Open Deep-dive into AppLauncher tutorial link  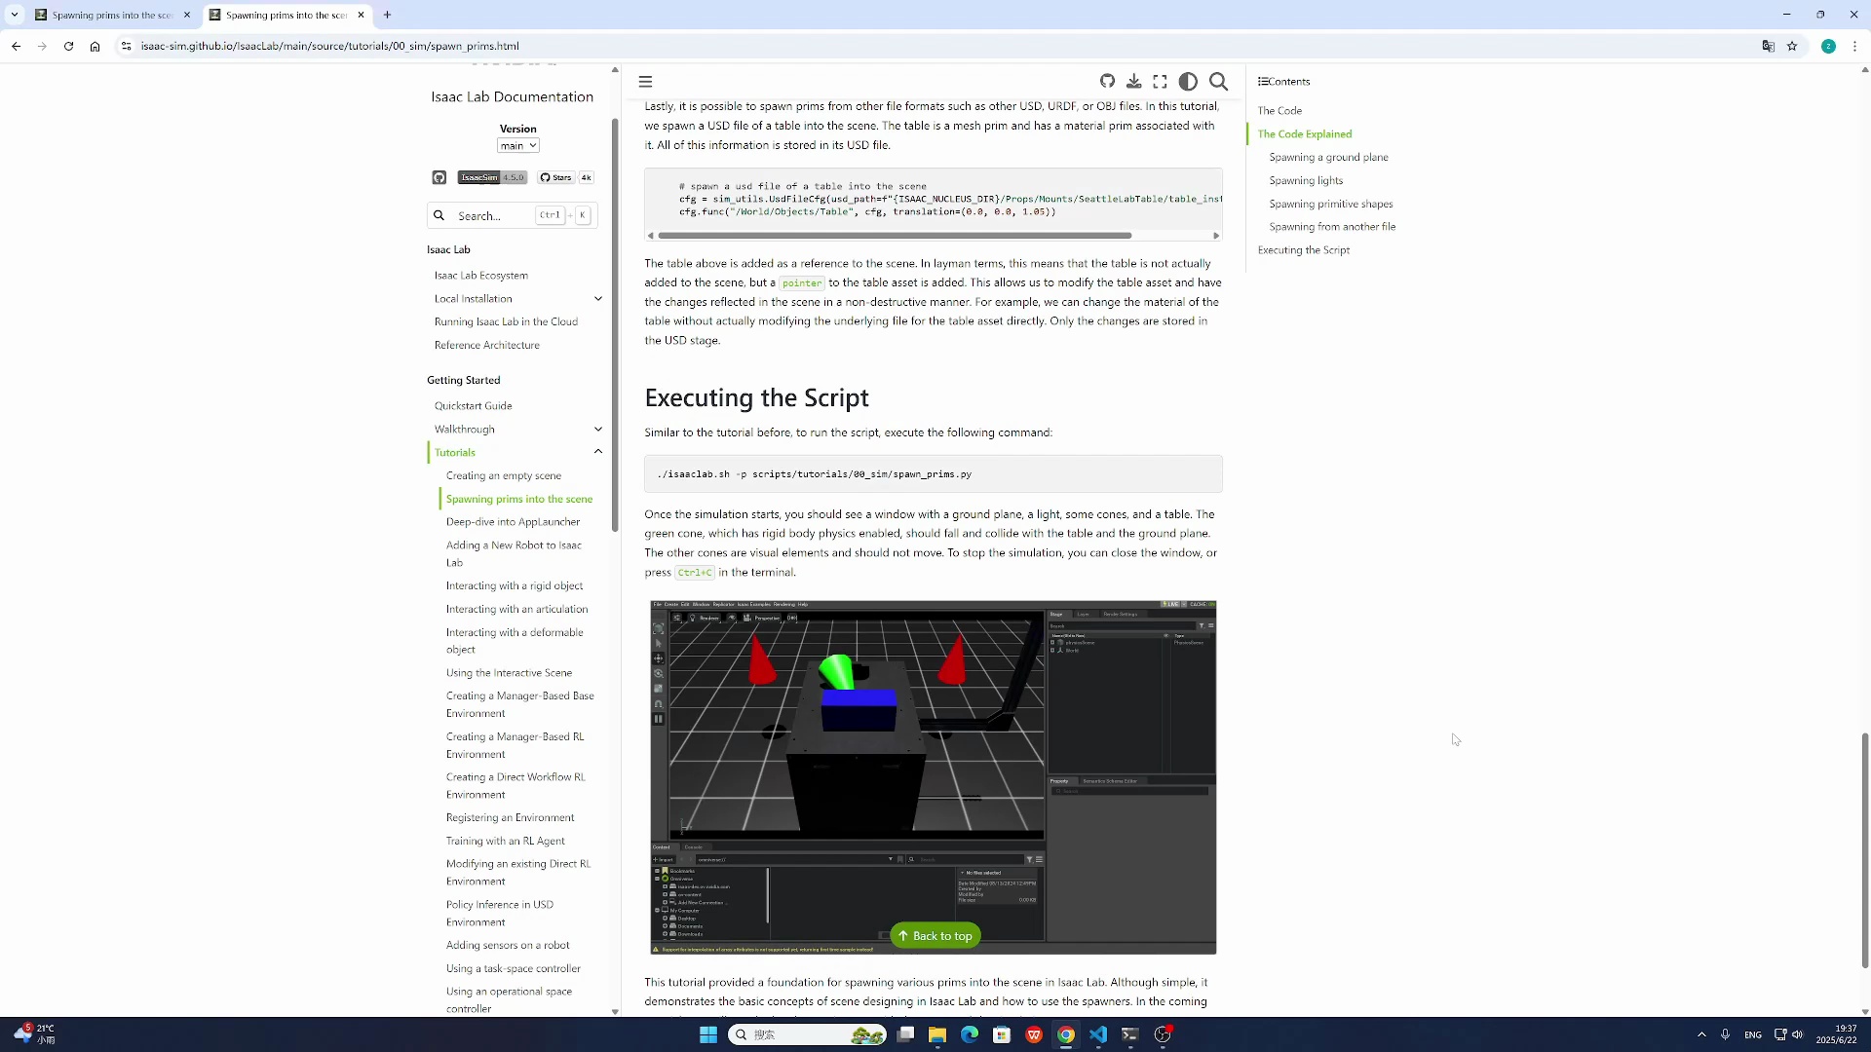click(513, 522)
